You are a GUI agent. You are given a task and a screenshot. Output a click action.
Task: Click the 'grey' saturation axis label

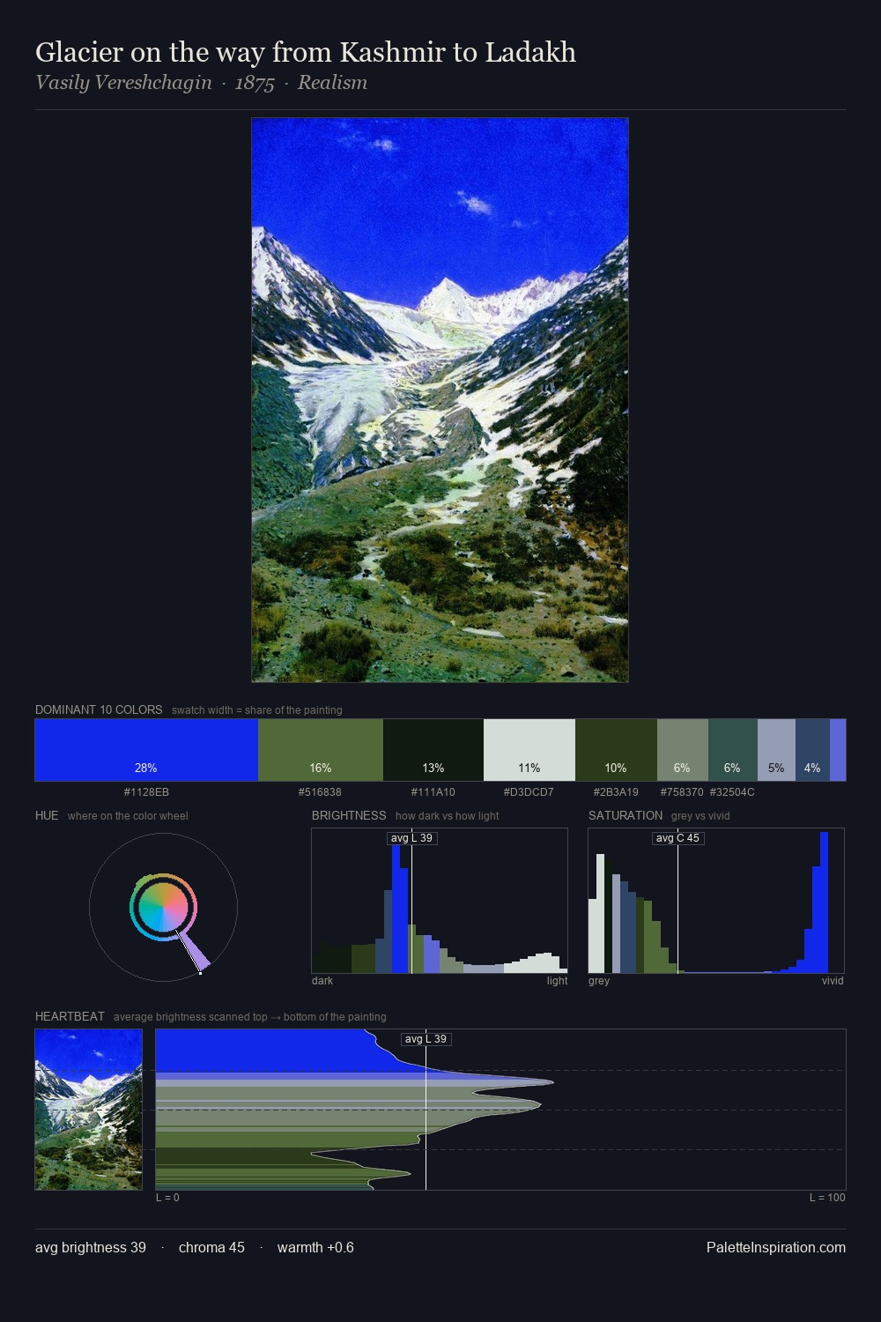[x=599, y=981]
